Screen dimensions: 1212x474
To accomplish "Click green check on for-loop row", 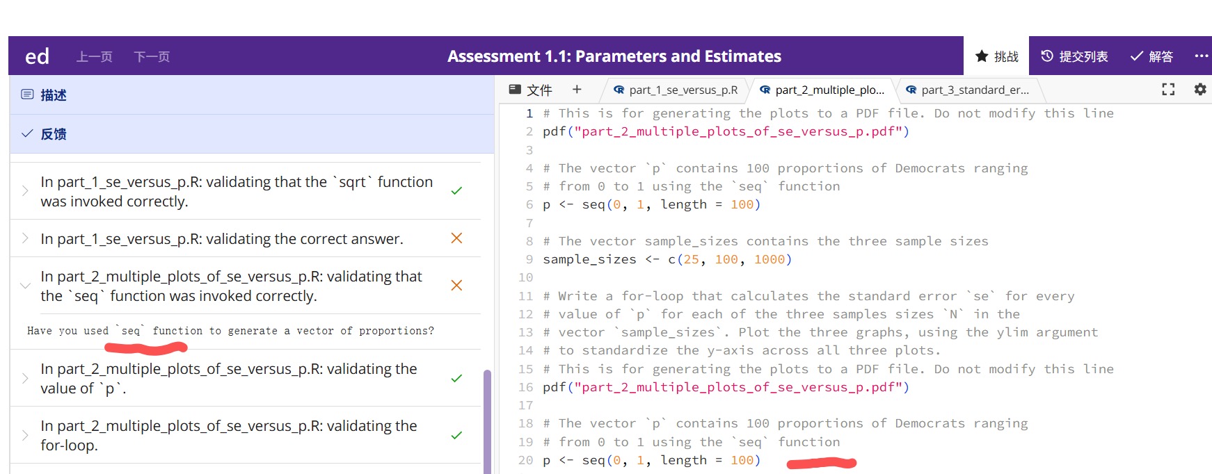I will 456,435.
